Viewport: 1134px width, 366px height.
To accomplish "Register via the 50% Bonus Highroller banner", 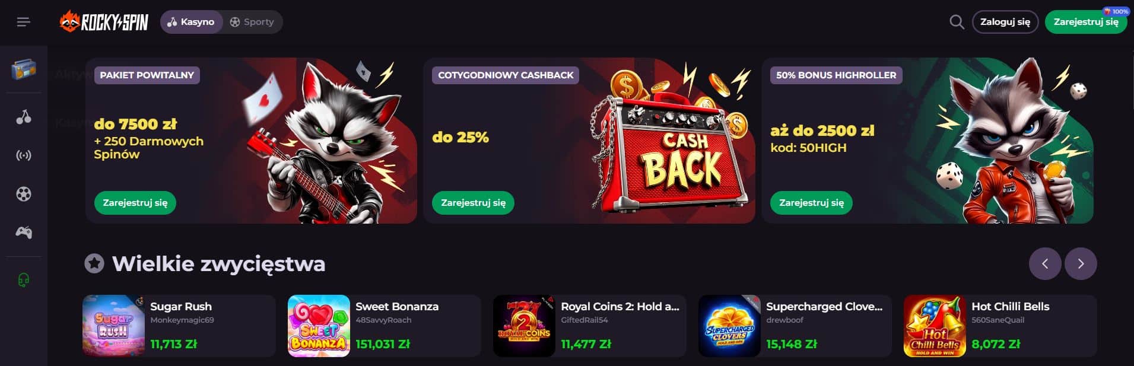I will [811, 203].
